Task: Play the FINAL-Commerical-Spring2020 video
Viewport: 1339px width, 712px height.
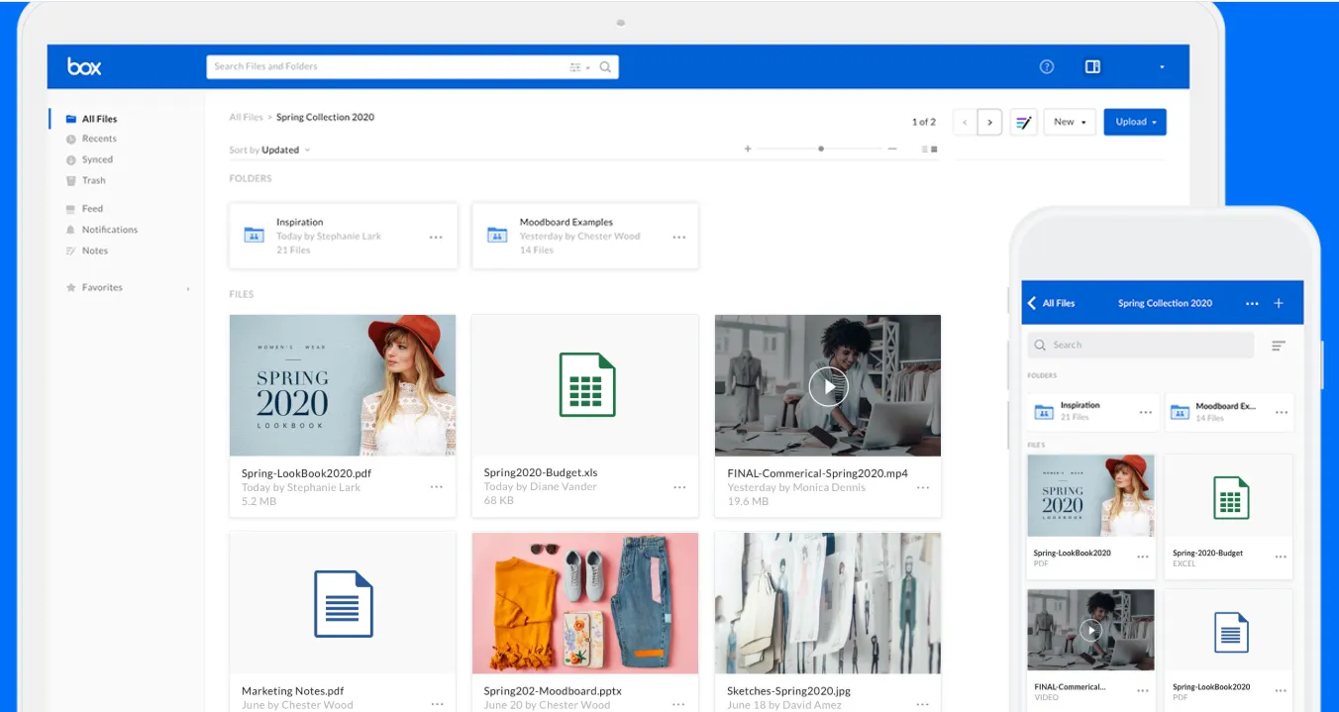Action: tap(828, 386)
